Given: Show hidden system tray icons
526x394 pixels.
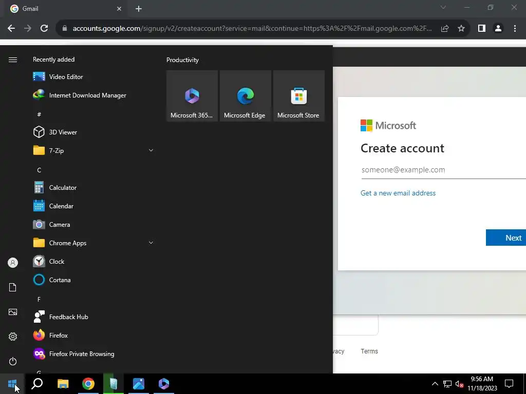Looking at the screenshot, I should point(435,384).
